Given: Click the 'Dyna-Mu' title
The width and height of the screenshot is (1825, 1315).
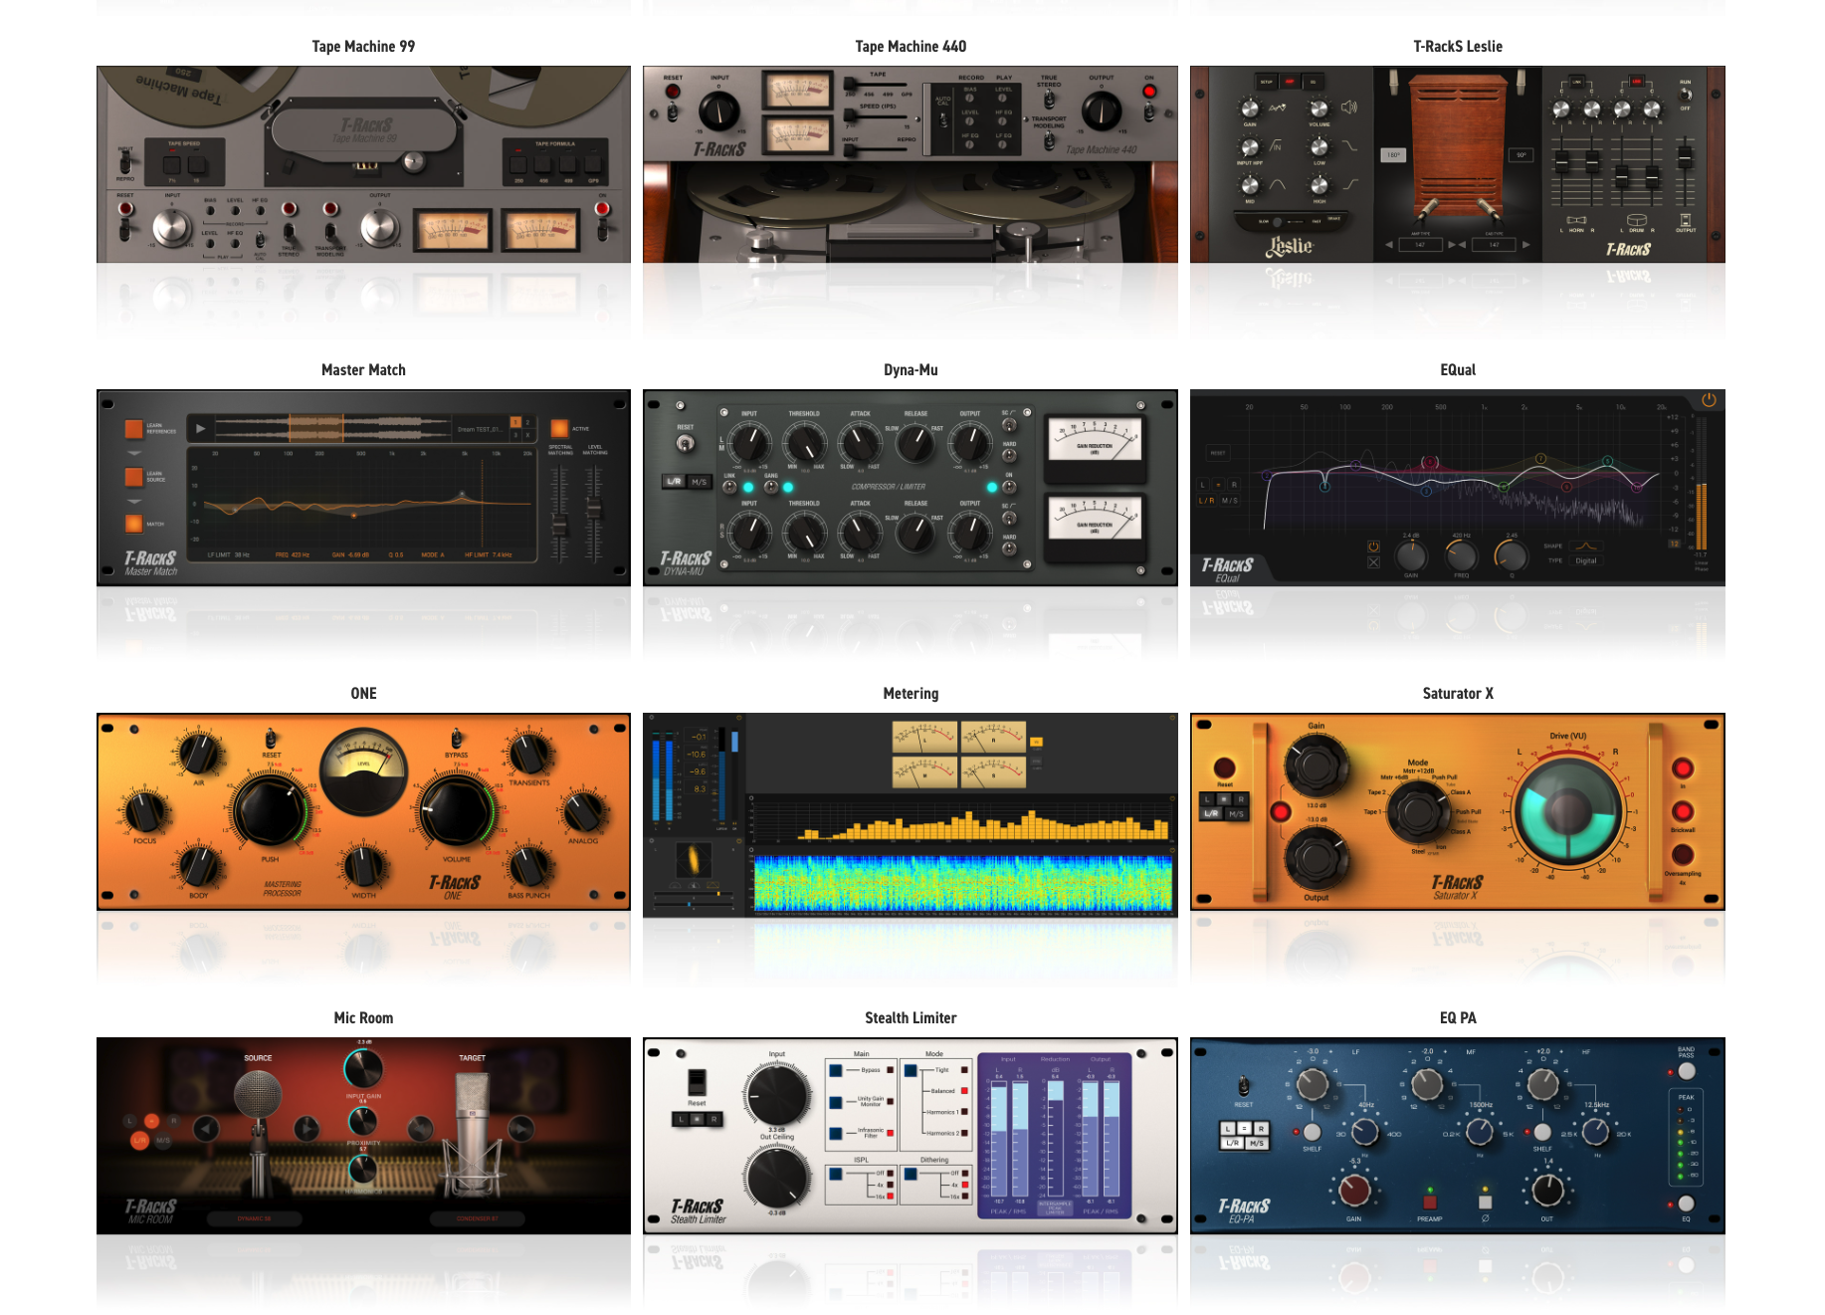Looking at the screenshot, I should pos(911,369).
